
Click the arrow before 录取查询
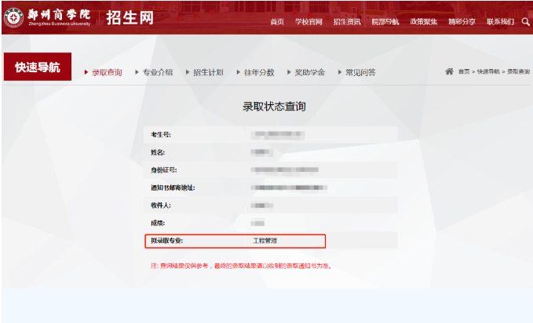tap(86, 72)
